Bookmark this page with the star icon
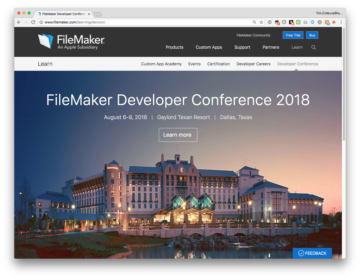This screenshot has height=279, width=360. click(x=261, y=22)
